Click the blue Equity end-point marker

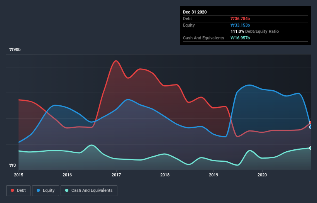(x=310, y=127)
